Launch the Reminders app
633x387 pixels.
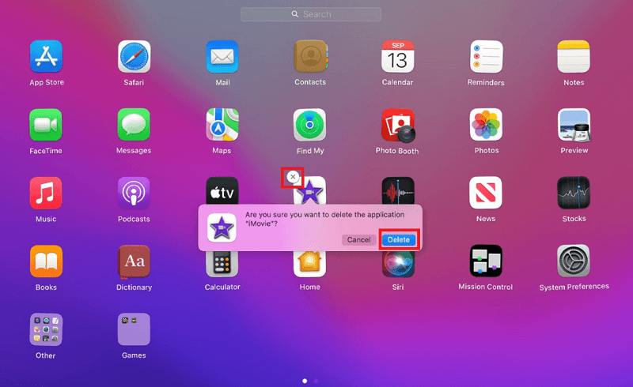pos(486,57)
